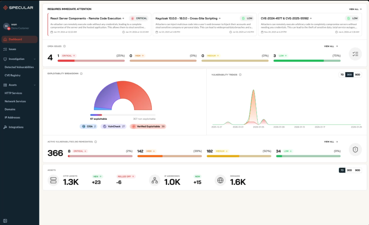Image resolution: width=369 pixels, height=225 pixels.
Task: Filter active vulnerabilities by Critical tag
Action: pos(80,151)
